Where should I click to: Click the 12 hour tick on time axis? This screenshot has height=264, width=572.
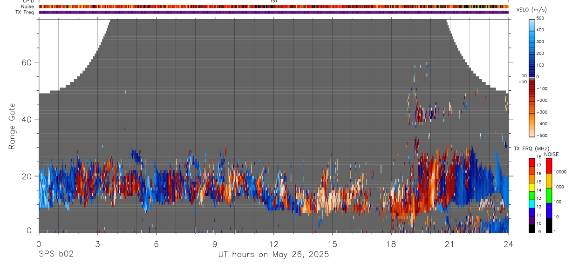pos(274,244)
